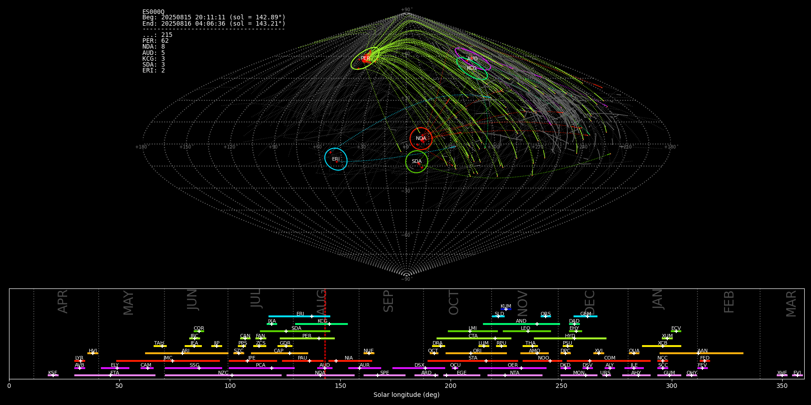Click the 300 tick label on the axis
This screenshot has height=405, width=811.
pos(671,386)
